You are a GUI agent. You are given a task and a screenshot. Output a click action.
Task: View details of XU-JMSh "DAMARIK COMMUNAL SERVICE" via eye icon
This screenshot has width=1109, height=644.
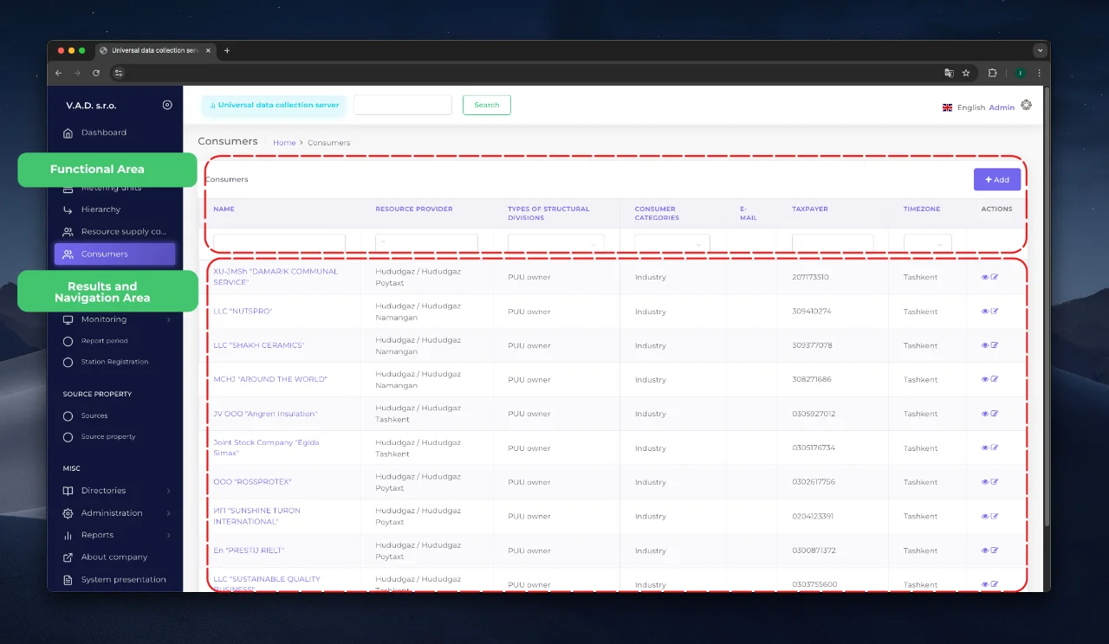985,277
